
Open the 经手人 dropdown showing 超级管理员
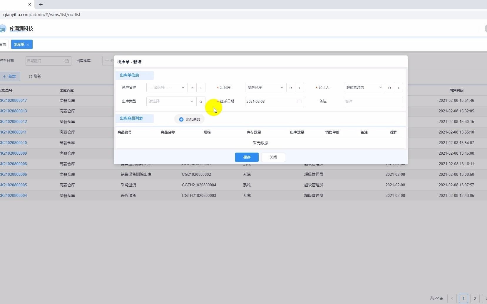[x=364, y=87]
